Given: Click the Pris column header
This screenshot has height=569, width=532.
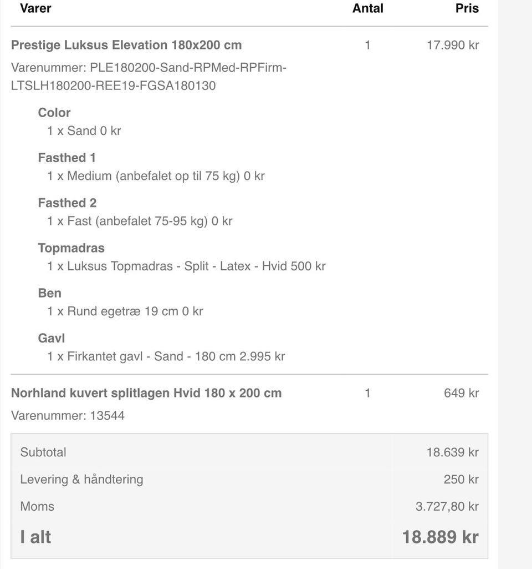Looking at the screenshot, I should click(467, 8).
